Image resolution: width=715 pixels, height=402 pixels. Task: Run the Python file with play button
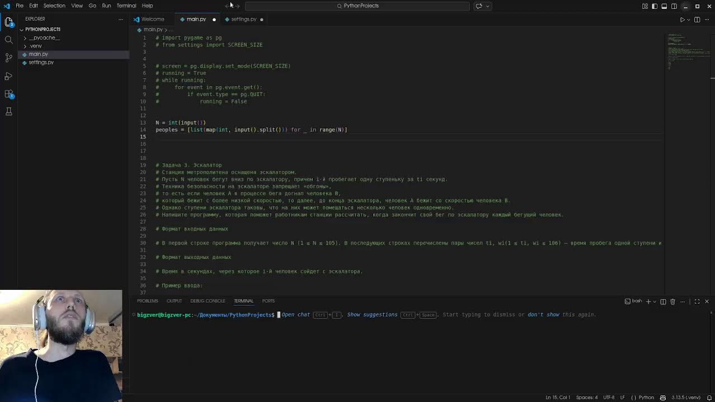(x=682, y=20)
